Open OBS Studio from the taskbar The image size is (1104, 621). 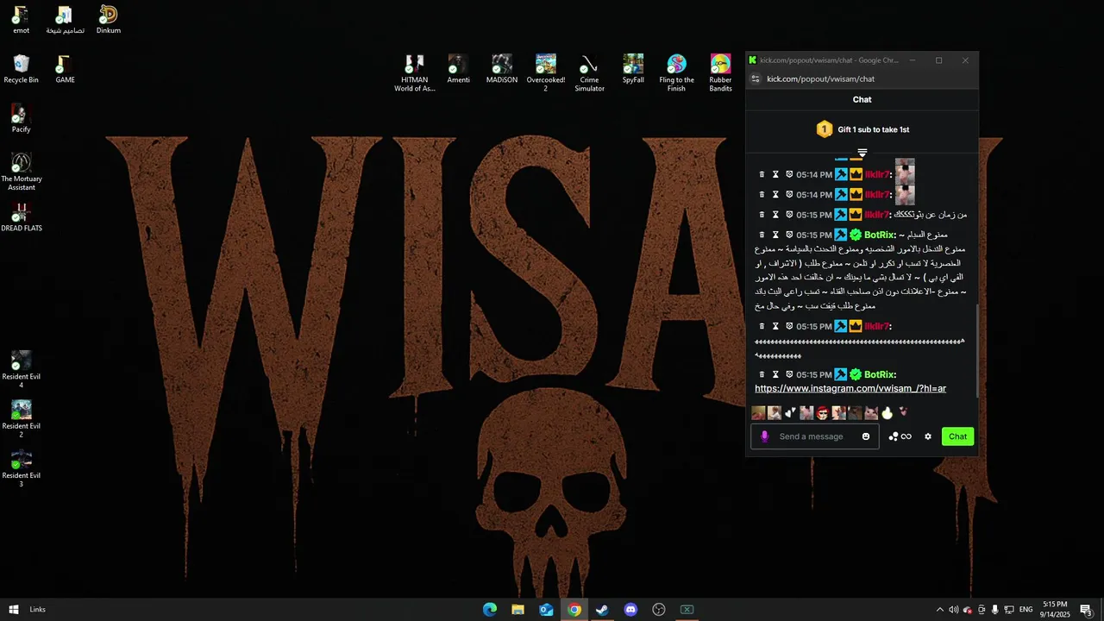(659, 610)
